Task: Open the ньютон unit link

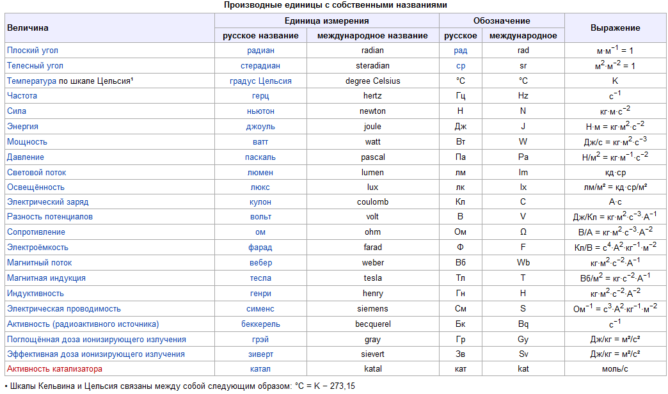Action: coord(260,111)
